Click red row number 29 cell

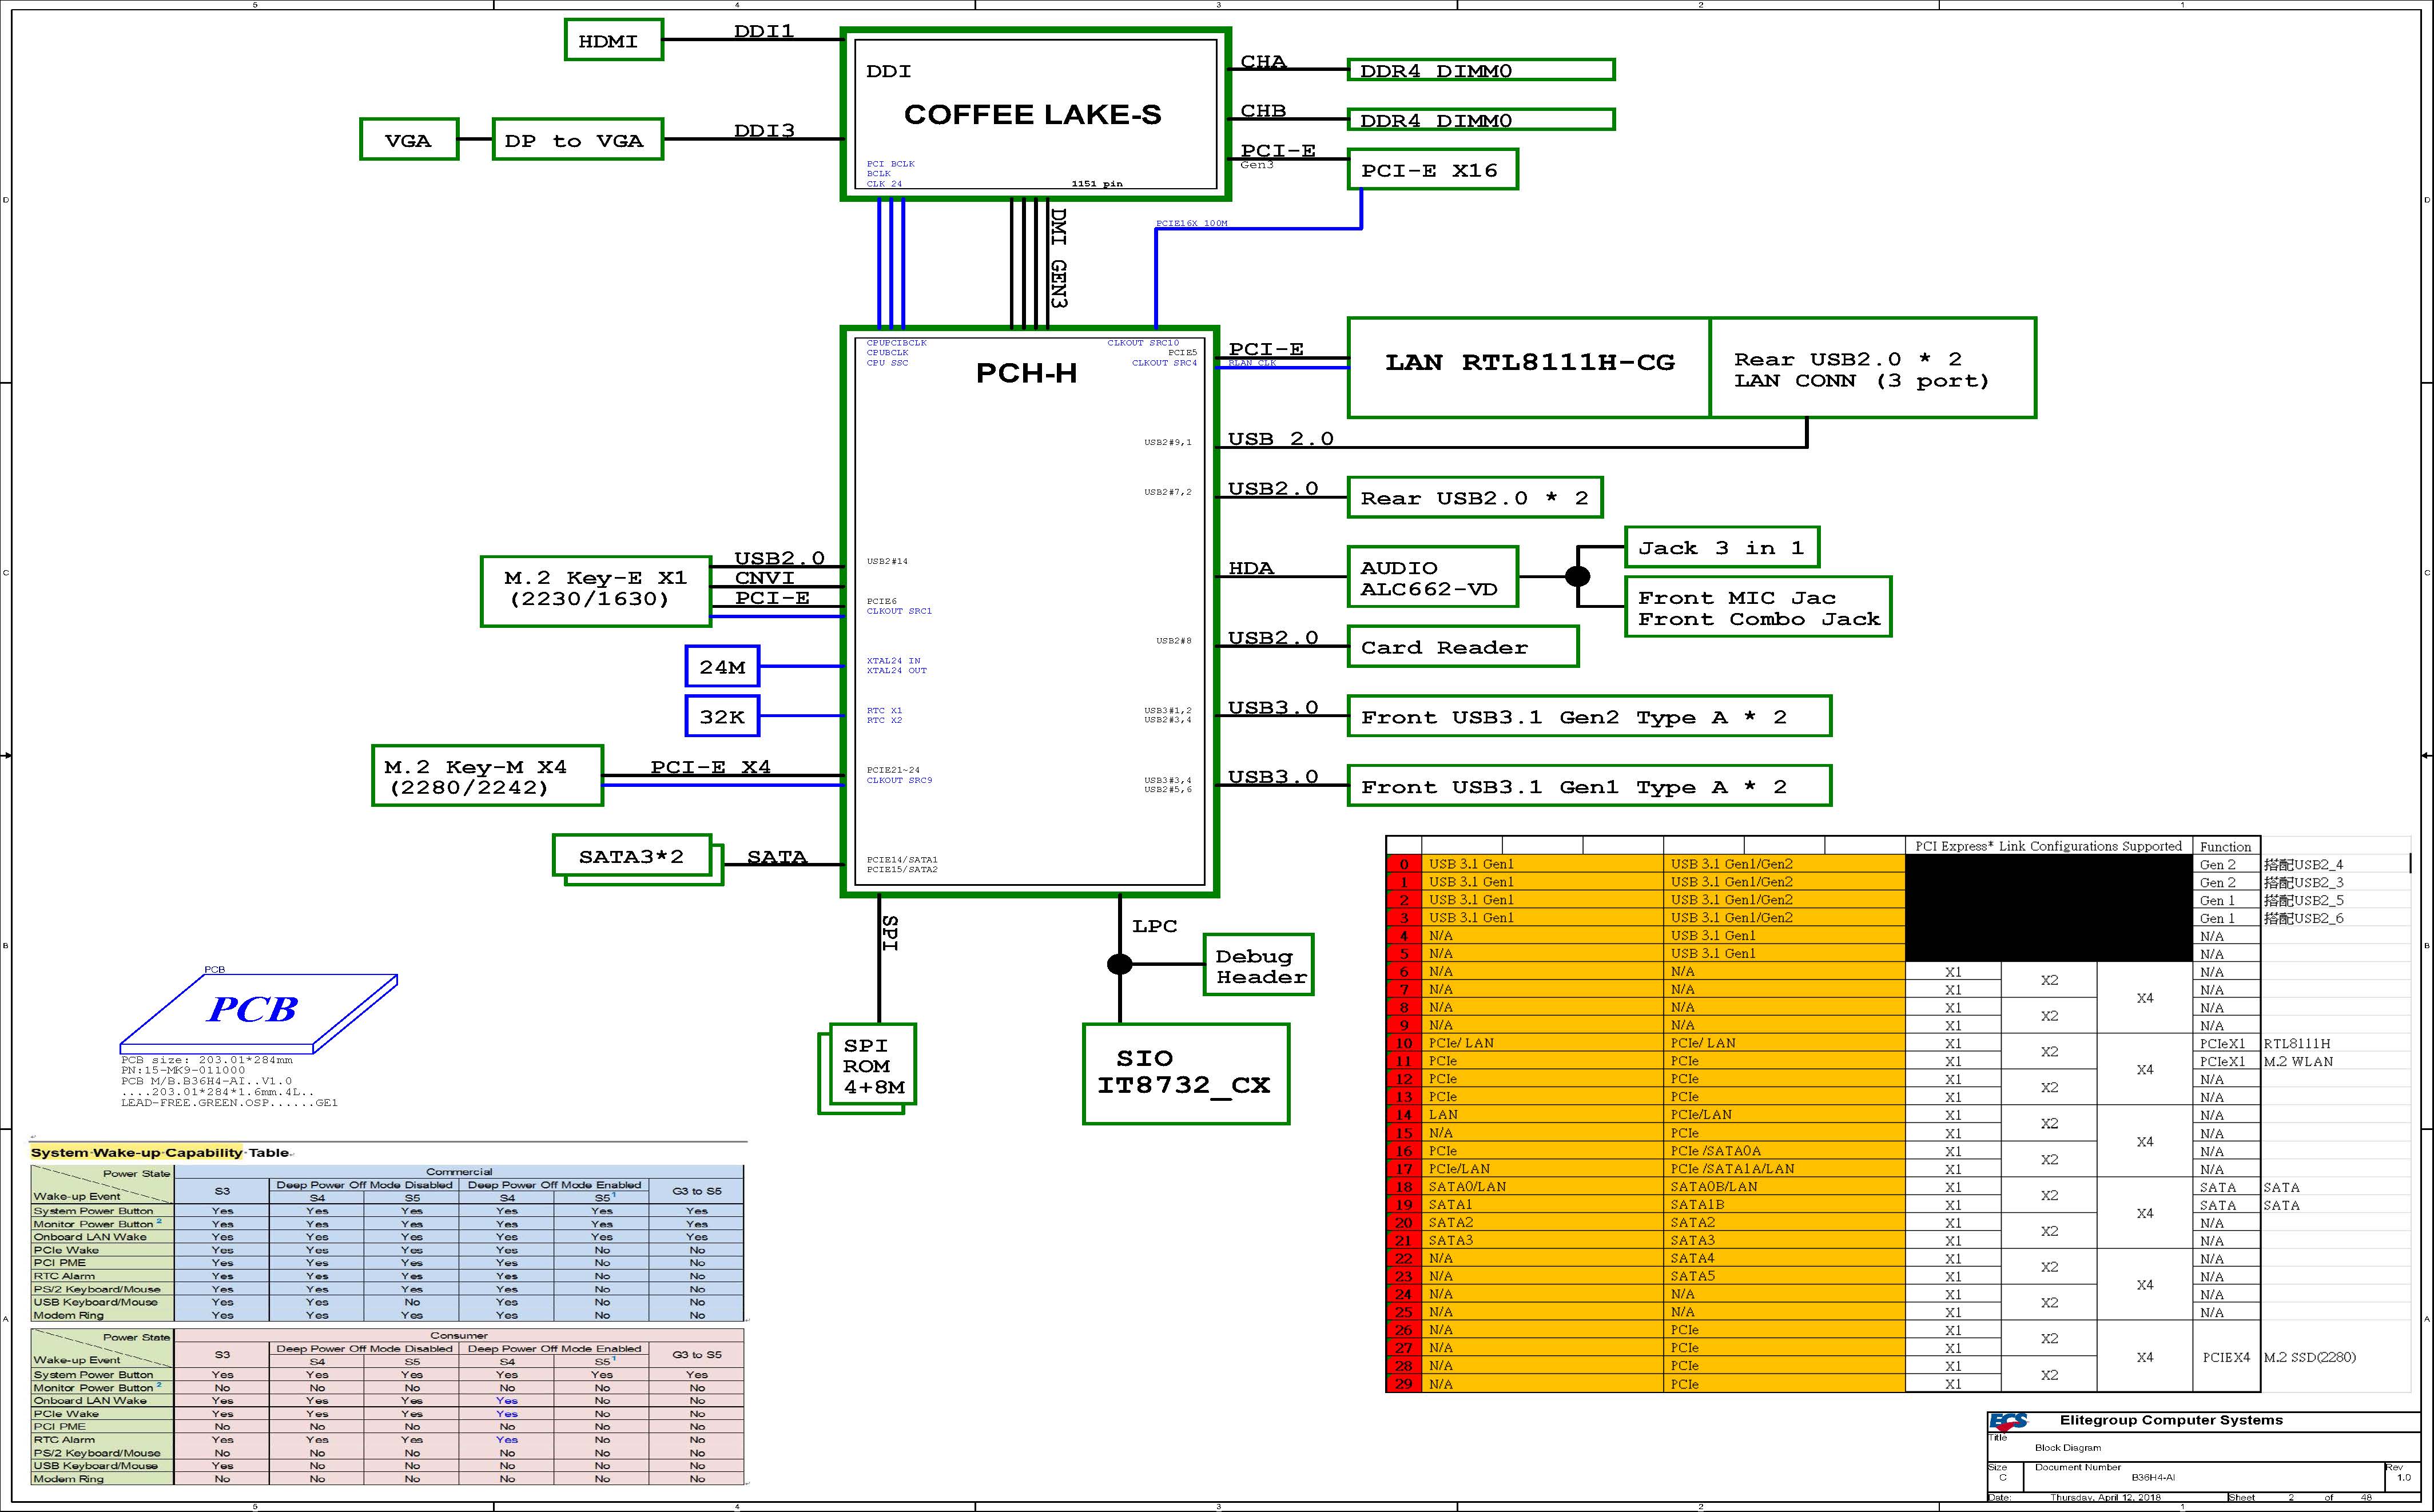pyautogui.click(x=1403, y=1384)
